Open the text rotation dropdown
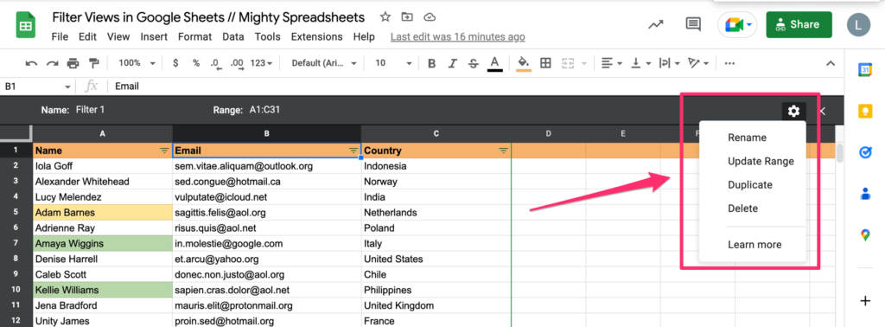The image size is (885, 327). click(x=698, y=63)
